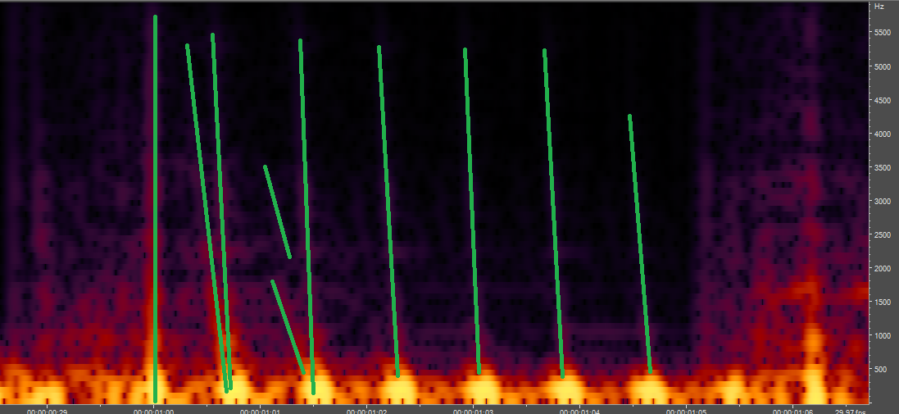The image size is (899, 414).
Task: Select the 4000 frequency scale value
Action: click(882, 134)
